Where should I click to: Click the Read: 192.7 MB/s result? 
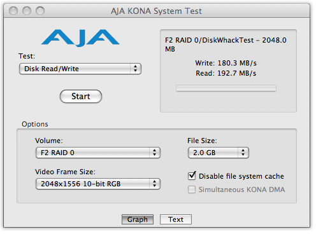tap(226, 73)
